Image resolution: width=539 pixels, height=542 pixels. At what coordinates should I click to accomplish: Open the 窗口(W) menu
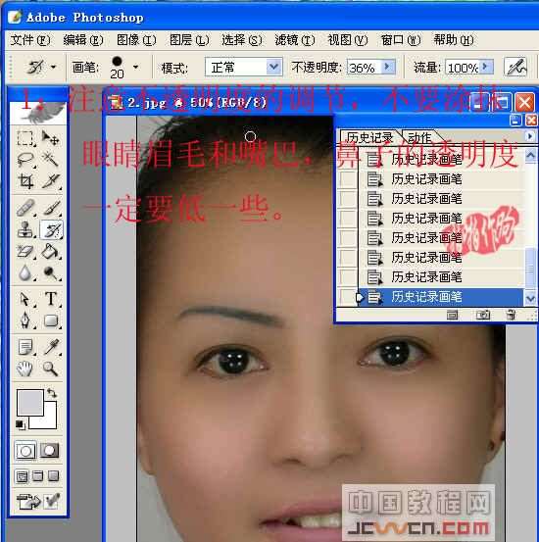(401, 40)
